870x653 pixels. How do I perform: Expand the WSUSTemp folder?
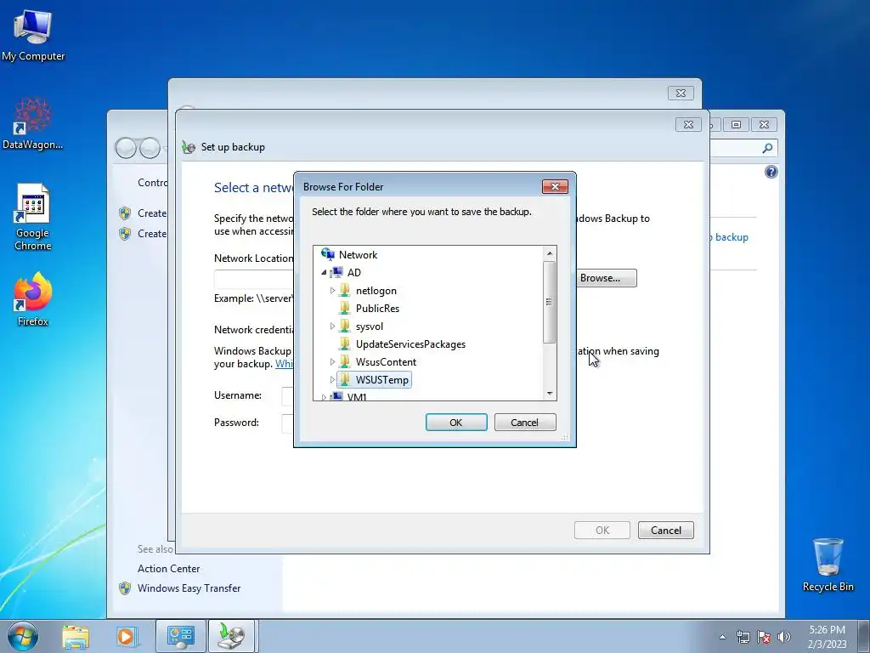[x=332, y=380]
